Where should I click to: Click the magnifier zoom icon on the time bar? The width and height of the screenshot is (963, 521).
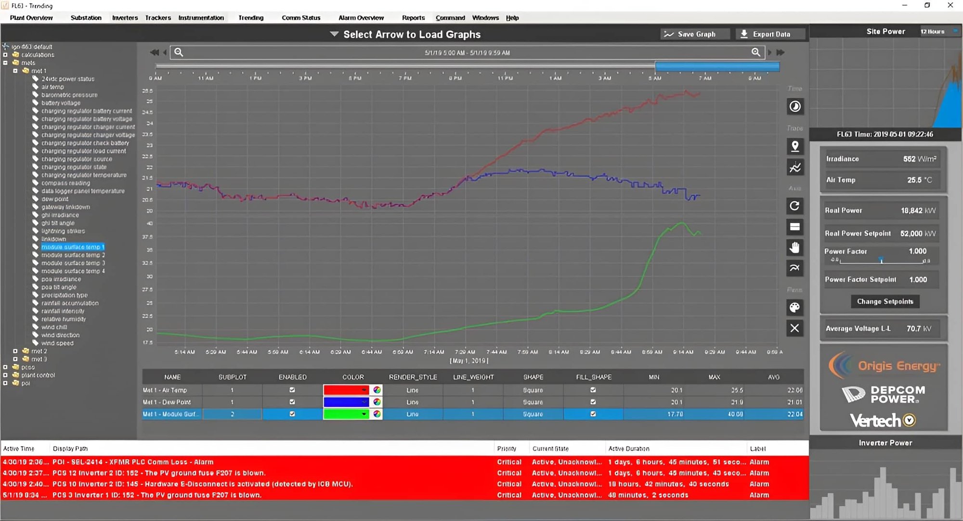pyautogui.click(x=177, y=52)
